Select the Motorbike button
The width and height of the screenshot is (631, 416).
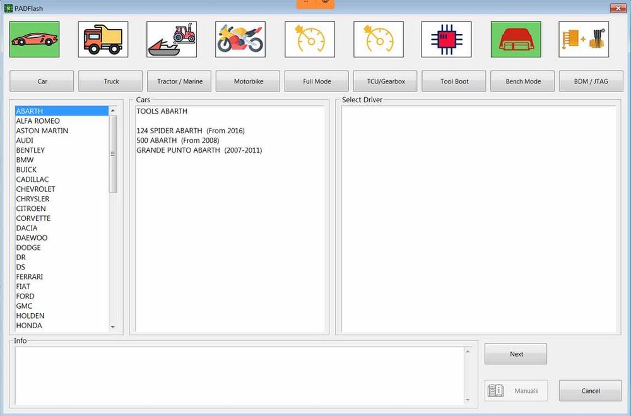tap(248, 81)
